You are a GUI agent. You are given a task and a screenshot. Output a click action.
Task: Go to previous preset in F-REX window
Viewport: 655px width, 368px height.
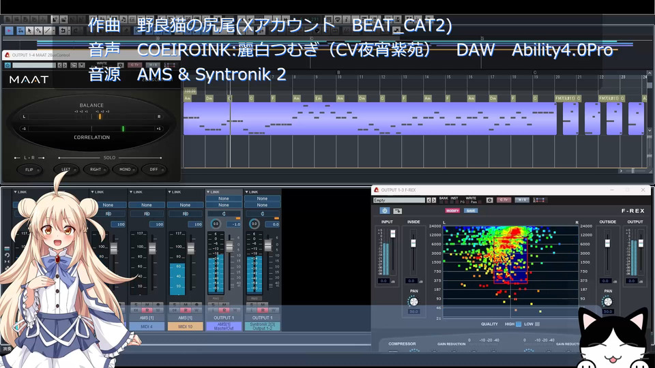(x=428, y=200)
